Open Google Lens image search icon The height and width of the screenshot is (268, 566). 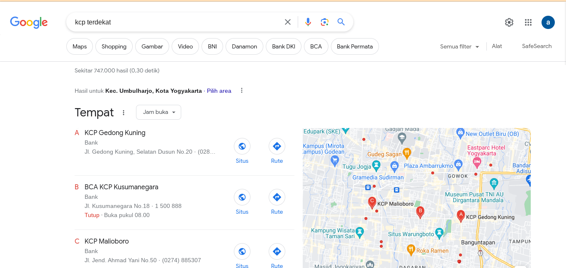[325, 22]
